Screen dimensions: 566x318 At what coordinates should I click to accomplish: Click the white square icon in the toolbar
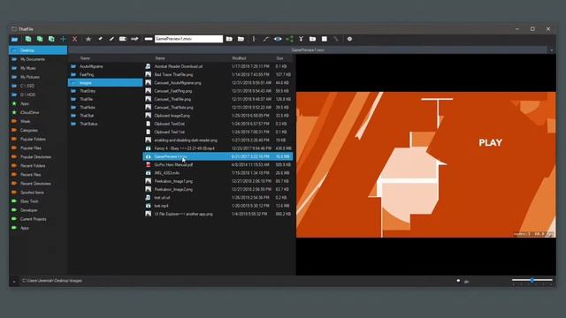[325, 39]
